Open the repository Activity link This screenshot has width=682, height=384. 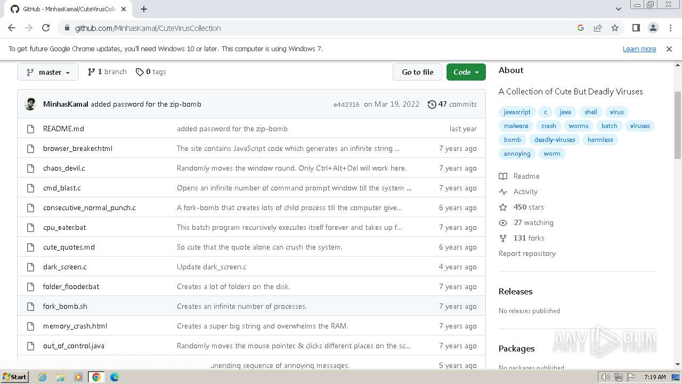click(518, 191)
